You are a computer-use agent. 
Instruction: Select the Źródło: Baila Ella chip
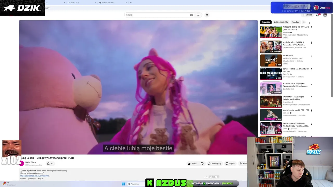click(281, 22)
